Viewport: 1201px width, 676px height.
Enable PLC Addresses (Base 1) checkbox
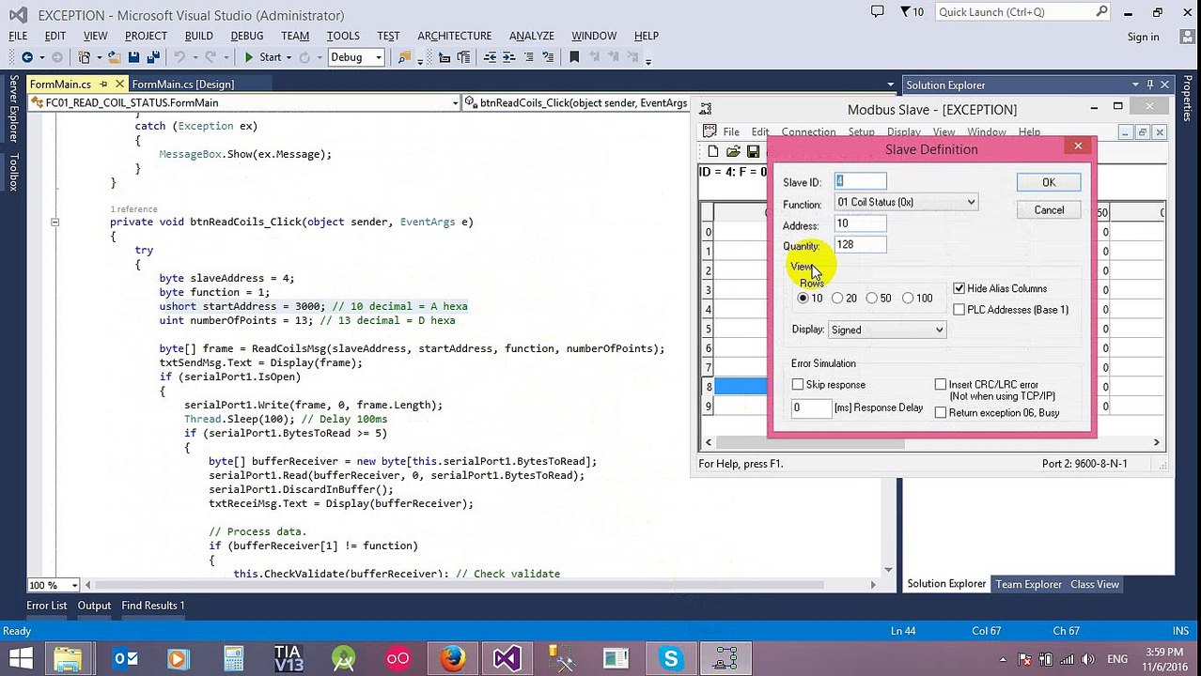coord(959,309)
